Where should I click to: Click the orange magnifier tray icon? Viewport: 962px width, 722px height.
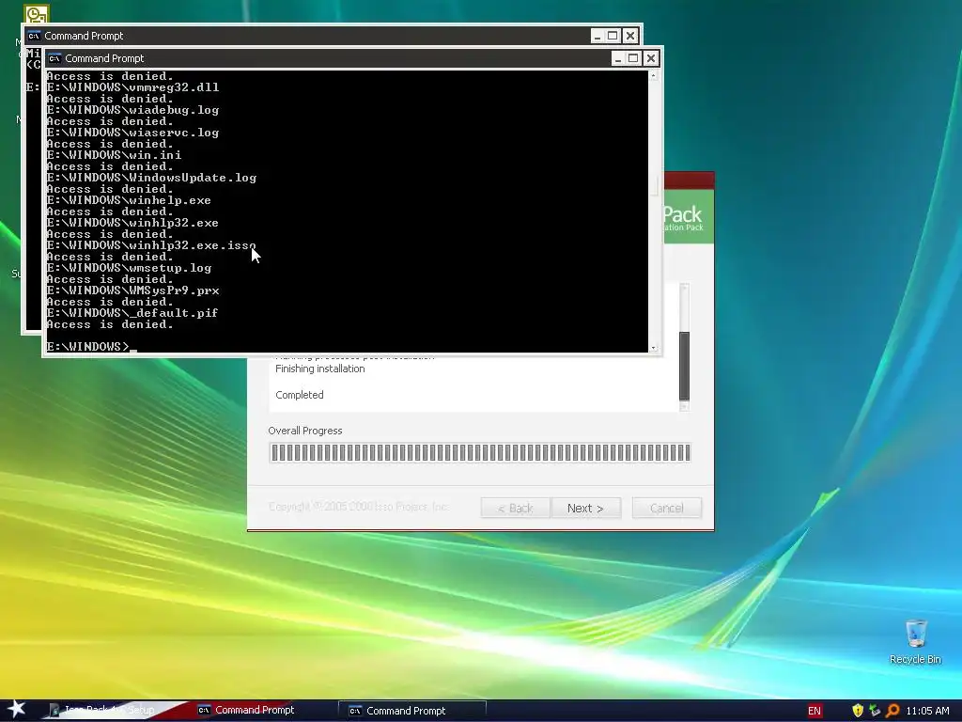pyautogui.click(x=892, y=711)
